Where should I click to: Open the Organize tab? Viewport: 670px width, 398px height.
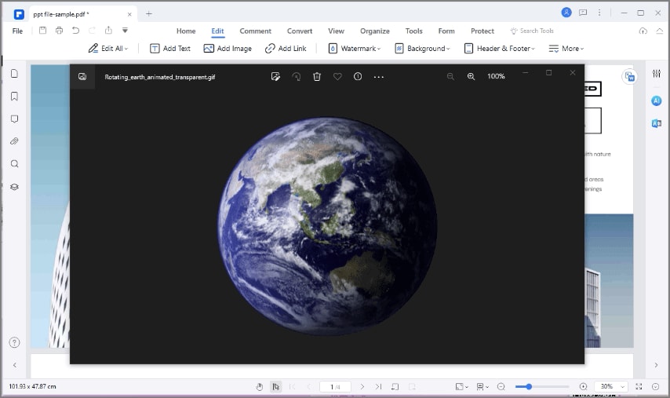375,31
